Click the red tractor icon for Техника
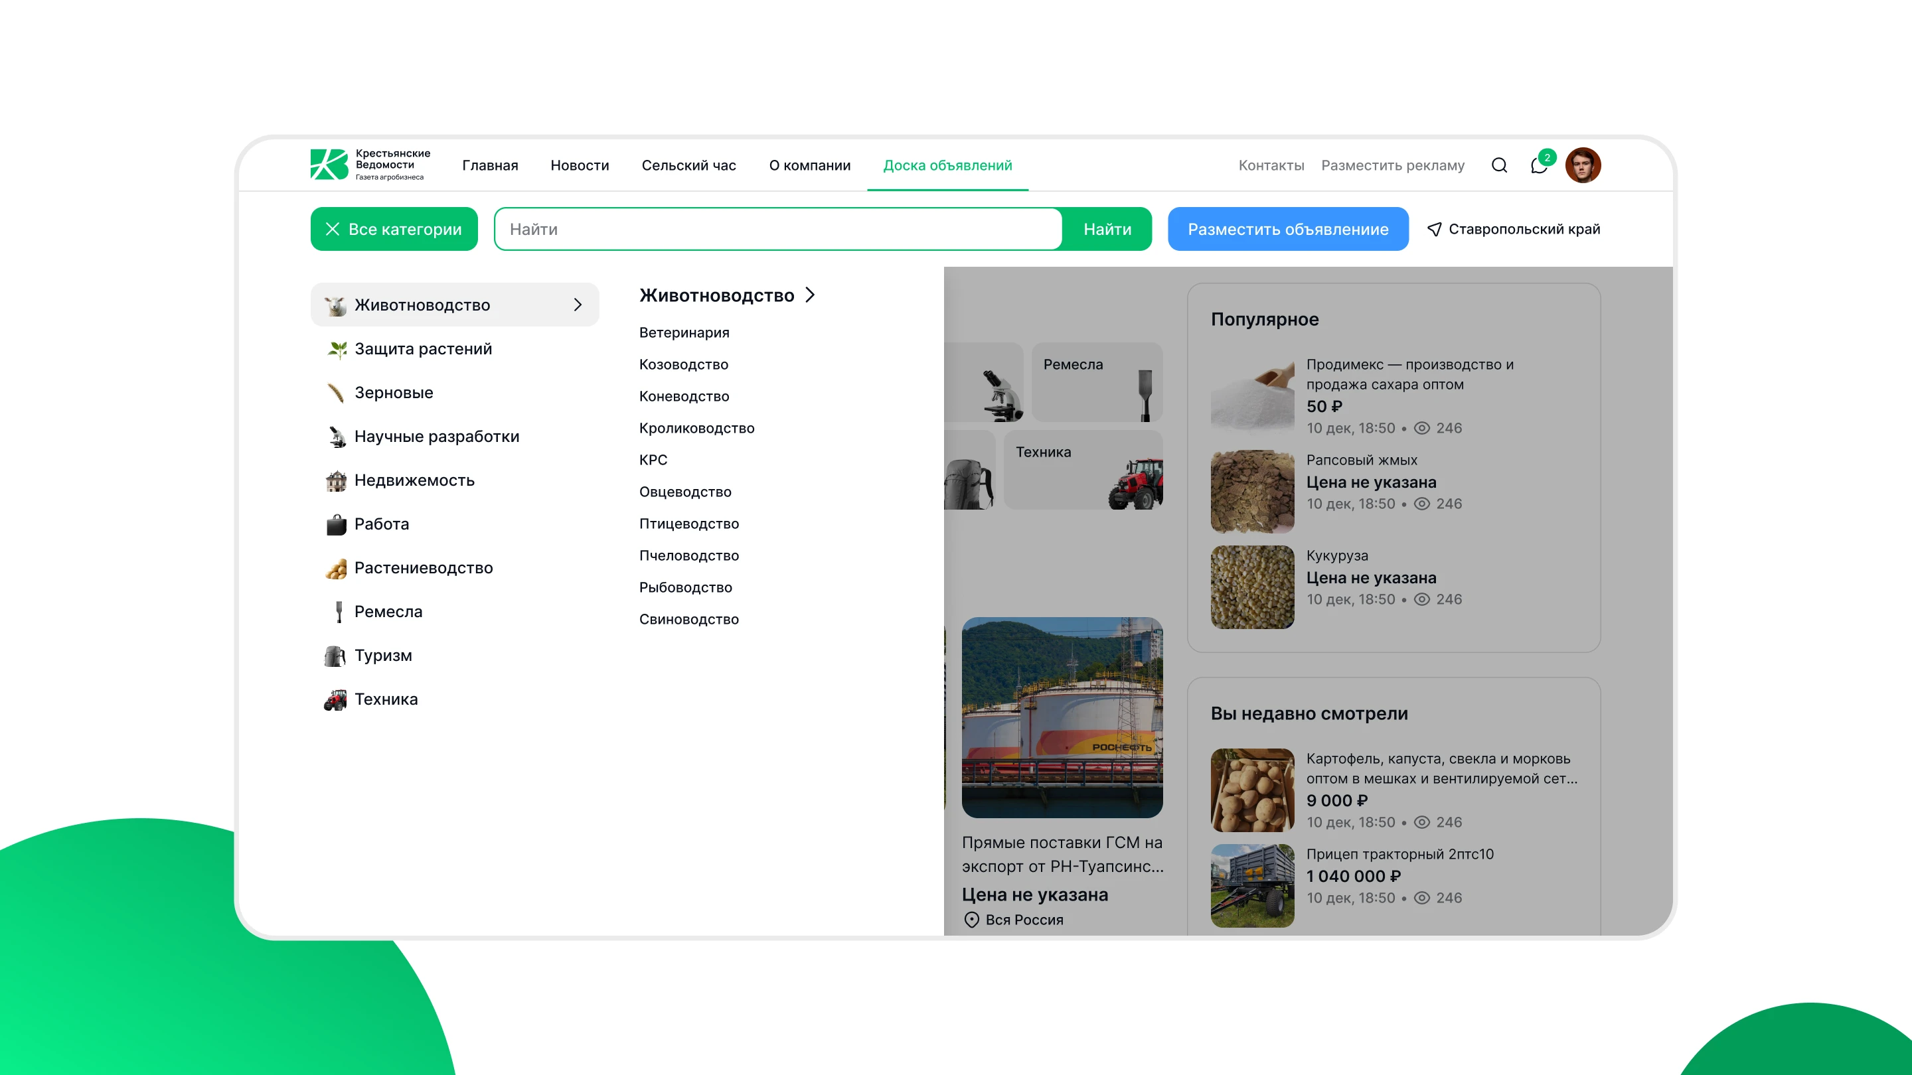This screenshot has height=1075, width=1912. pyautogui.click(x=335, y=699)
